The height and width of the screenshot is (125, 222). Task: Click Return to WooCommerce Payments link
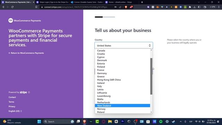click(26, 53)
